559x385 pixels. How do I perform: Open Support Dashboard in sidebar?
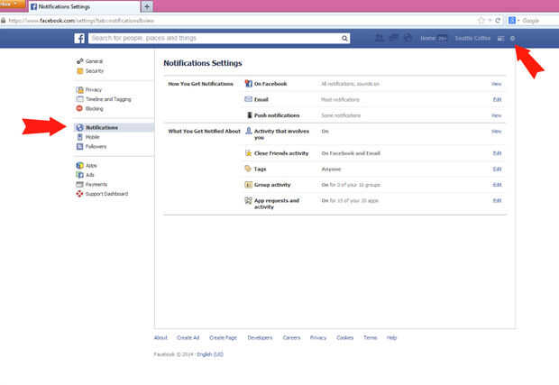pos(106,194)
